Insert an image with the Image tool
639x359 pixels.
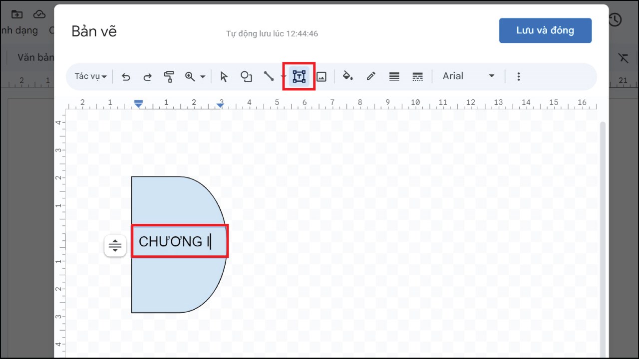(321, 77)
